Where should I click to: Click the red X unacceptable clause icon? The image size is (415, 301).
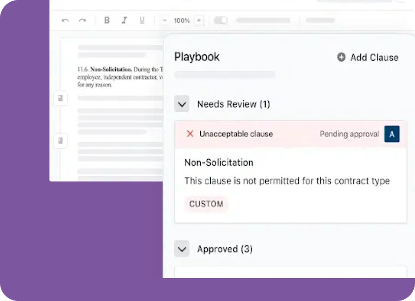click(190, 134)
